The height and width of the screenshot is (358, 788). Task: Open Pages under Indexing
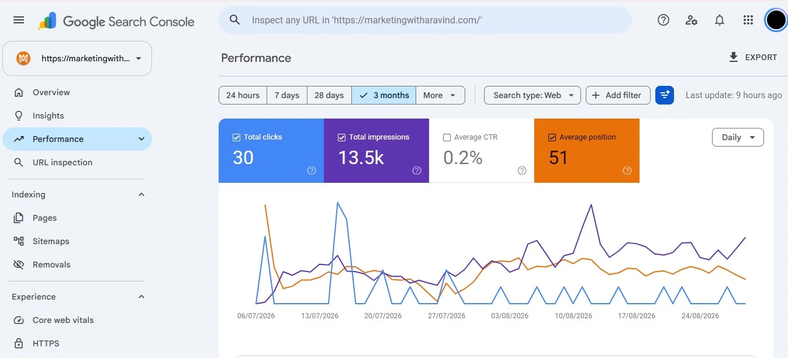(77, 218)
